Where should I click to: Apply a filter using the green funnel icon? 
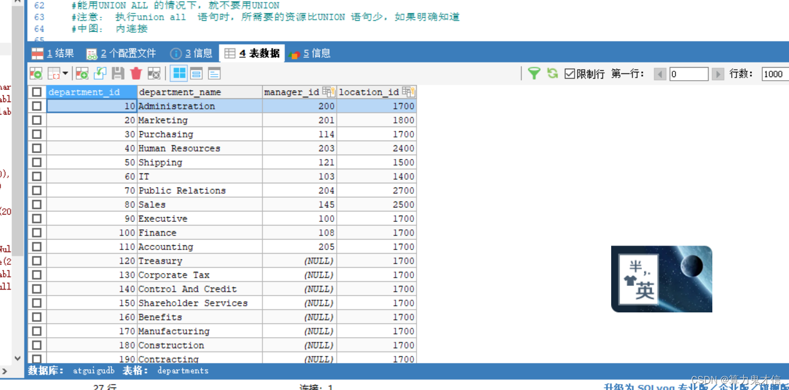(534, 73)
